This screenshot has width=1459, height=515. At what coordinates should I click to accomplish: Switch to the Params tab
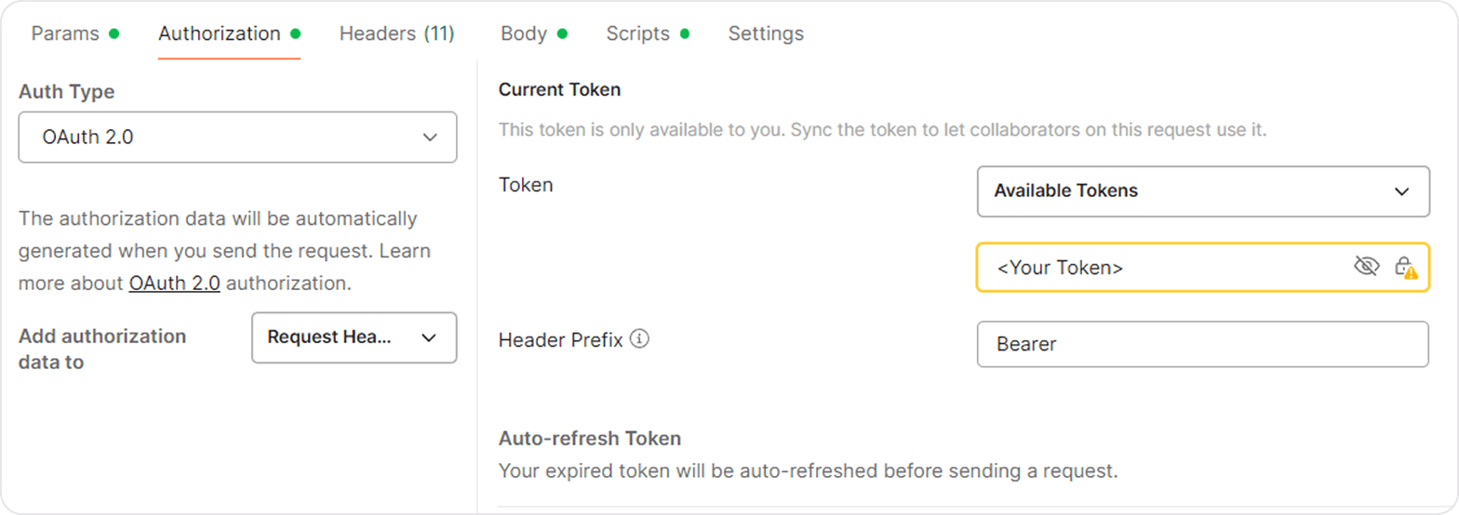click(65, 33)
